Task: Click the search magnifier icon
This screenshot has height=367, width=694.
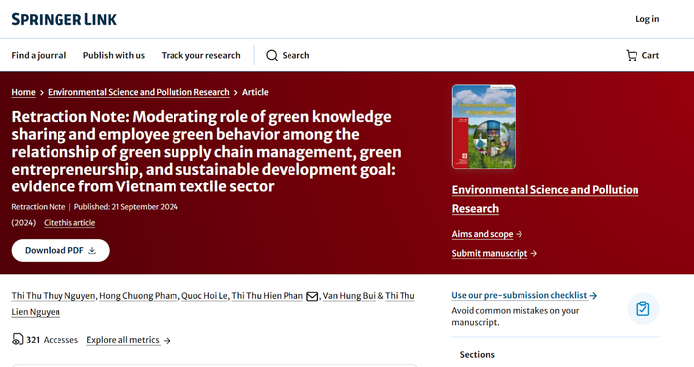Action: [272, 55]
